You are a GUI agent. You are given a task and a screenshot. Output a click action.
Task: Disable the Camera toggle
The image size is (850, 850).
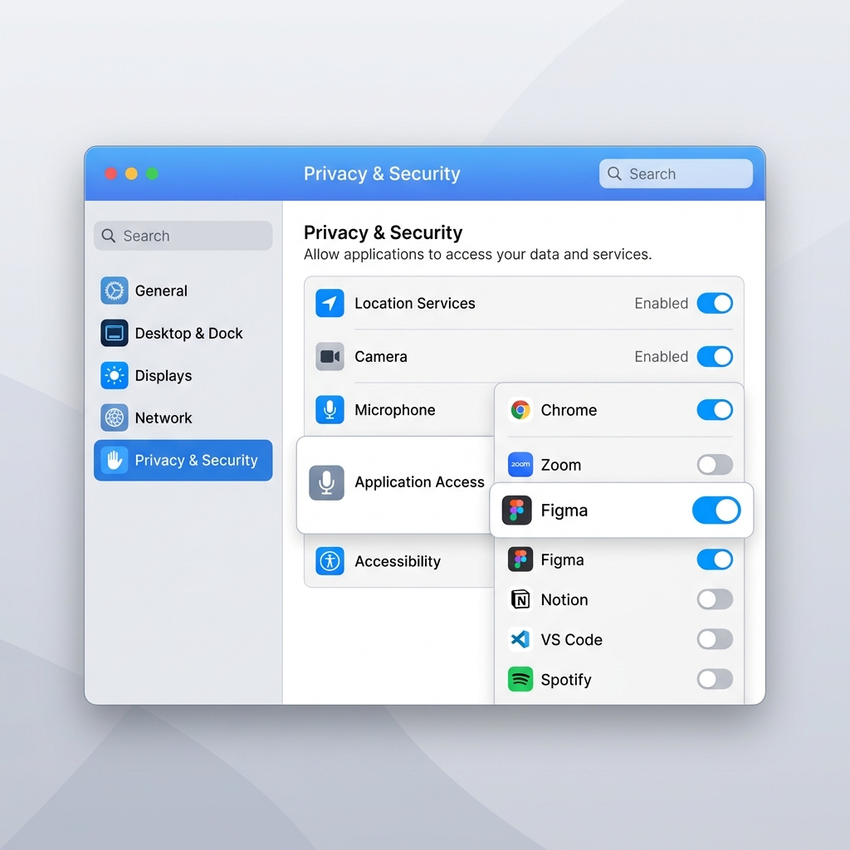click(x=715, y=357)
